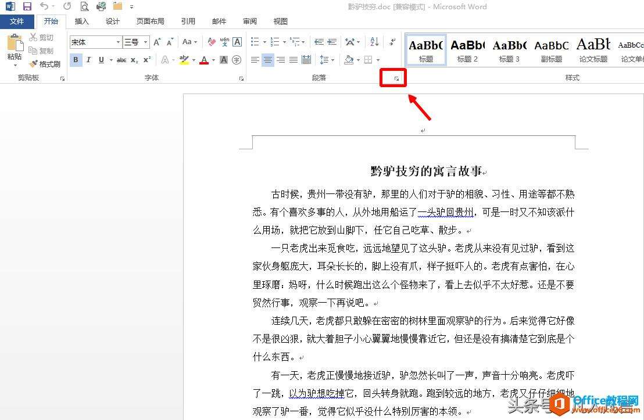Apply the 标题 3 style
Viewport: 644px width, 420px height.
pyautogui.click(x=509, y=50)
